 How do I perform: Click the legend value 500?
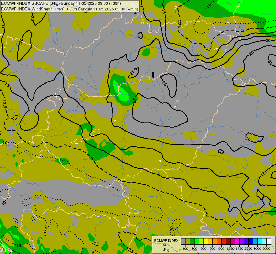[203, 249]
